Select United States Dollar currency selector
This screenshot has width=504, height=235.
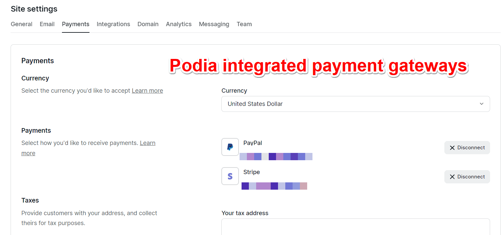point(356,104)
